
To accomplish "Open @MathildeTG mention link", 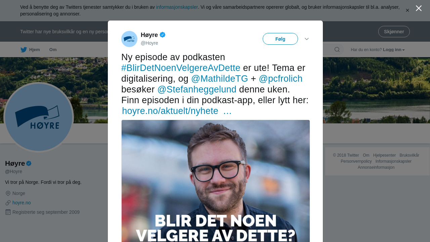I will pyautogui.click(x=219, y=79).
